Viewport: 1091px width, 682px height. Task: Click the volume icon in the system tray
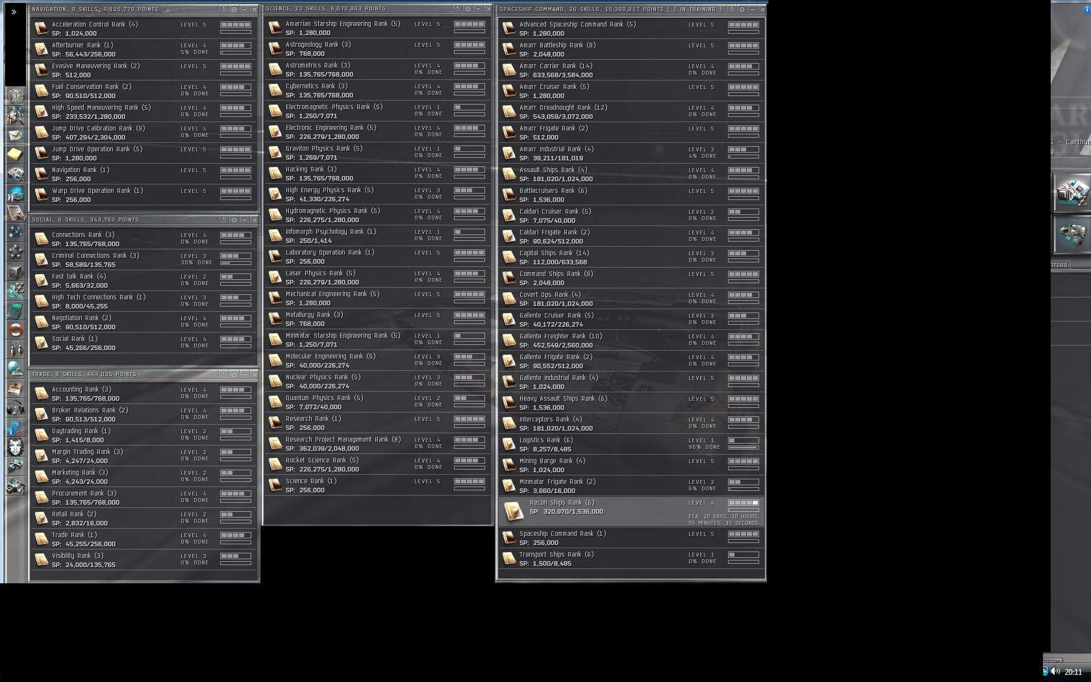pos(1055,672)
